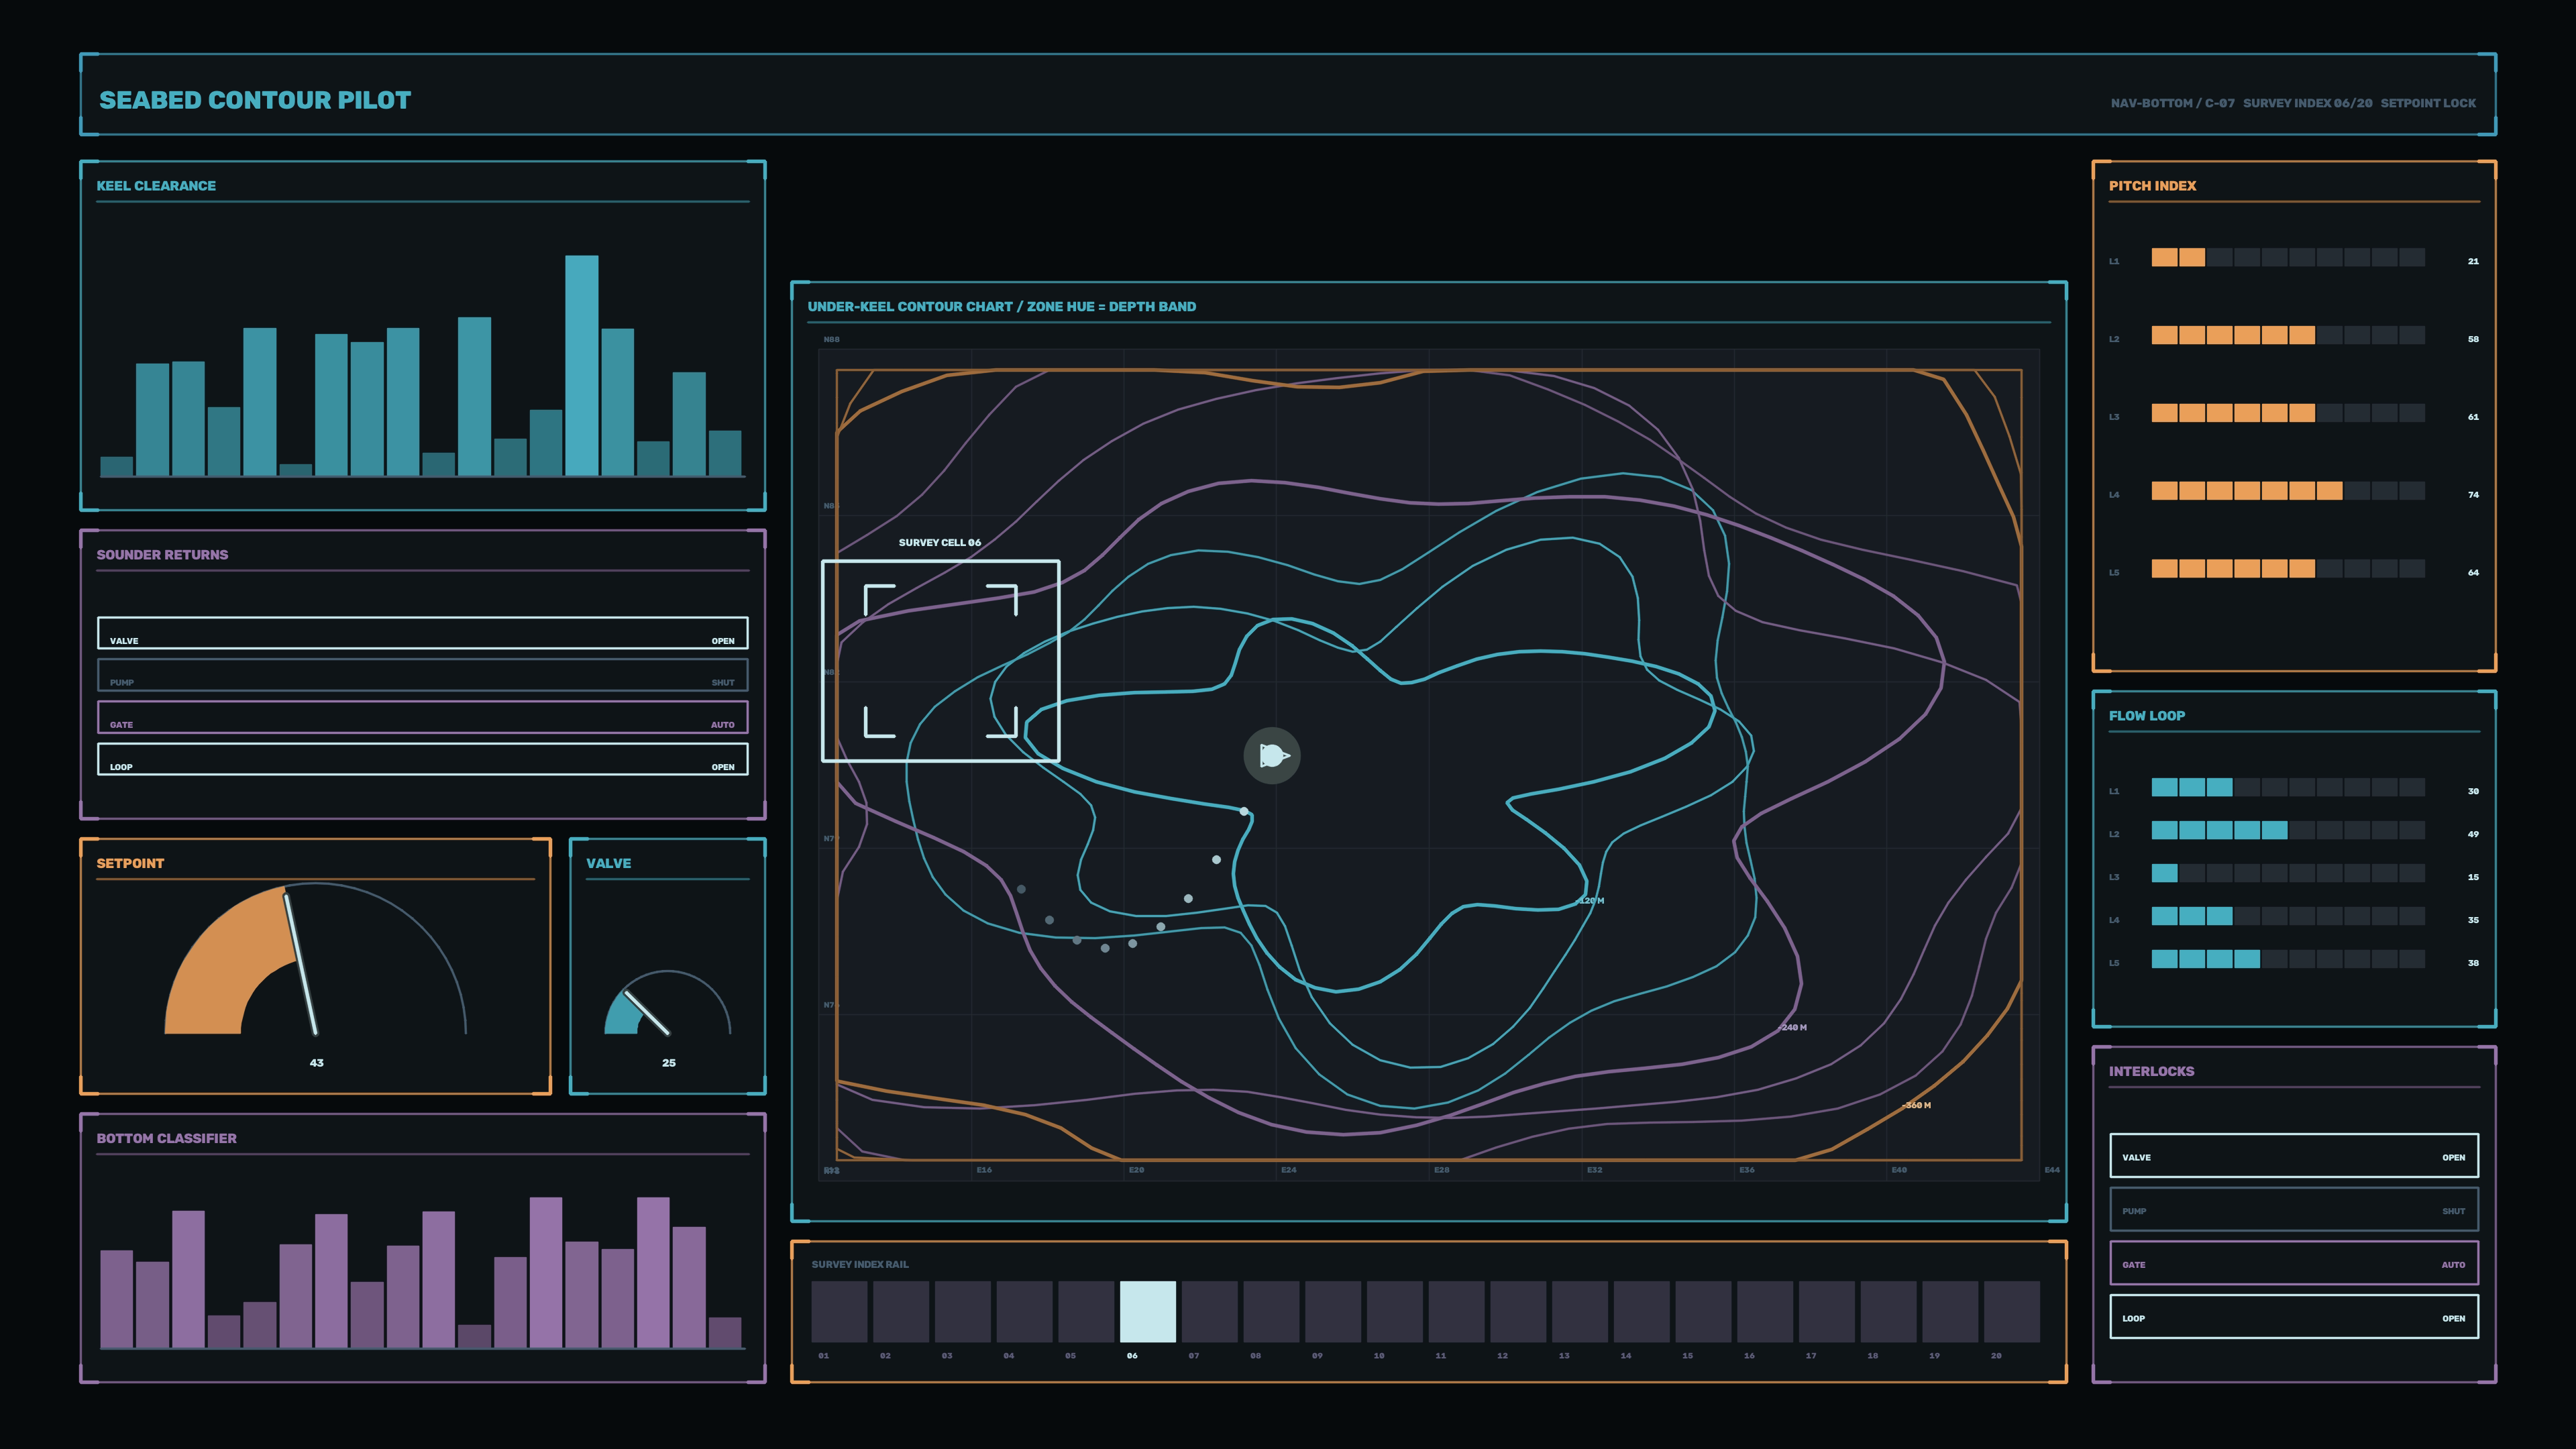Click the vessel marker icon on the contour chart
The image size is (2576, 1449).
tap(1272, 755)
